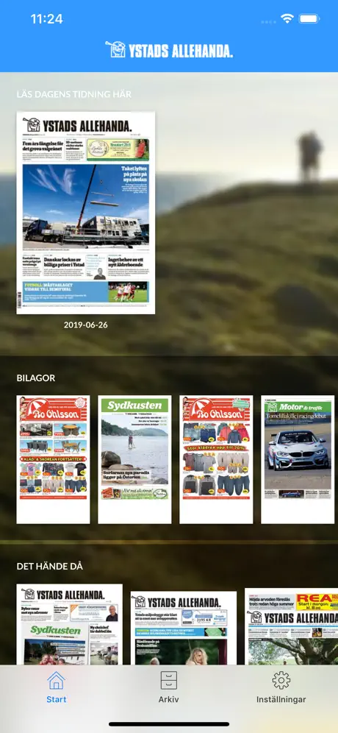Tap the 11:24 clock in status bar

coord(47,18)
